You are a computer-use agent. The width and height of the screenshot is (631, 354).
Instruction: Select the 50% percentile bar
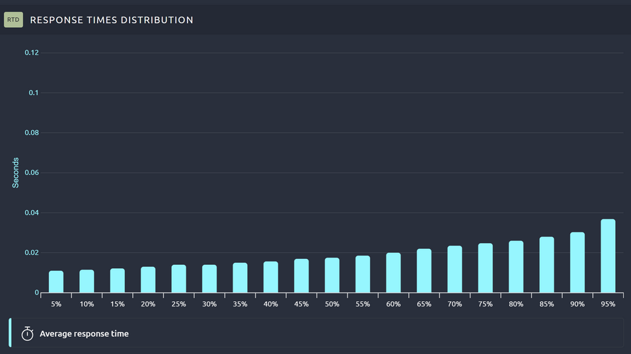[332, 275]
